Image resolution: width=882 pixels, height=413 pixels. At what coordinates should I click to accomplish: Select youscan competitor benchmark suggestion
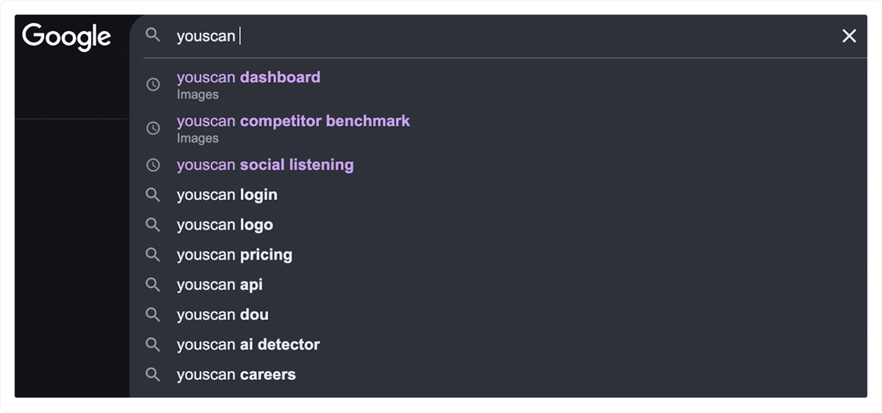click(293, 121)
